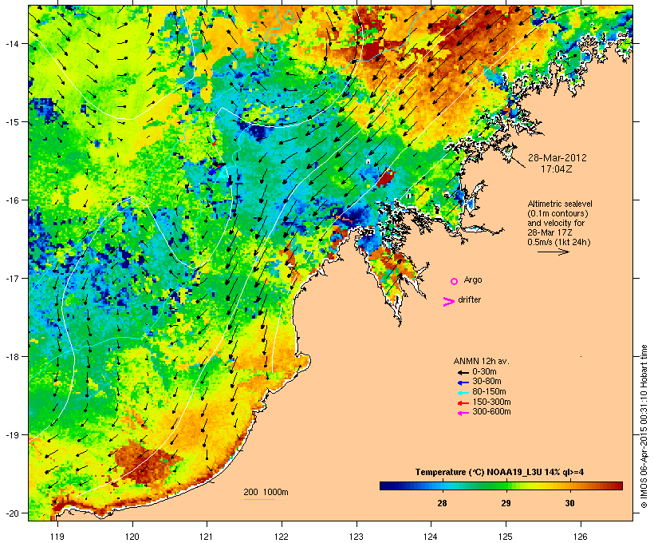This screenshot has width=654, height=543.
Task: Click the '200 1000m' depth contour label
Action: tap(266, 492)
